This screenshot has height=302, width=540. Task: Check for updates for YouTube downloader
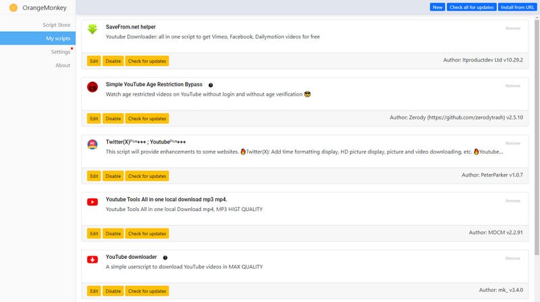(x=147, y=291)
